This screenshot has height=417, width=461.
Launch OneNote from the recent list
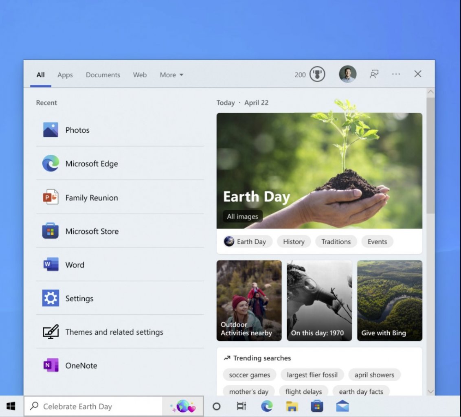[120, 365]
